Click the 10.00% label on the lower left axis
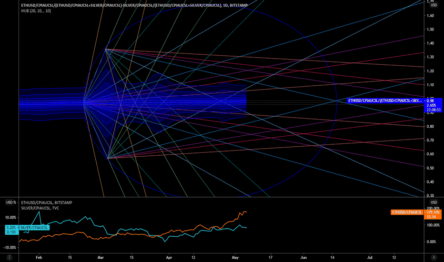 click(x=10, y=218)
